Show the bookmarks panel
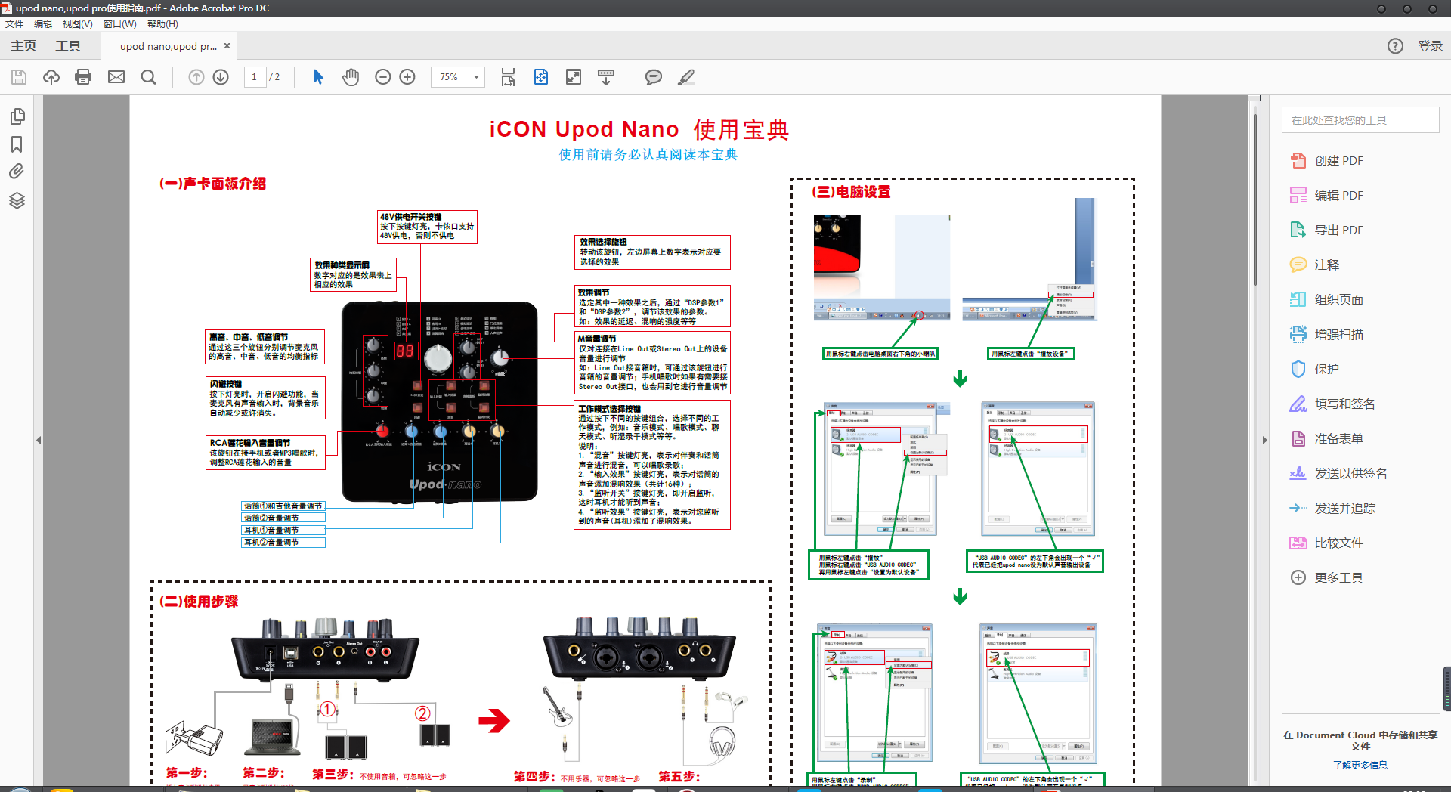The image size is (1451, 792). (x=17, y=144)
